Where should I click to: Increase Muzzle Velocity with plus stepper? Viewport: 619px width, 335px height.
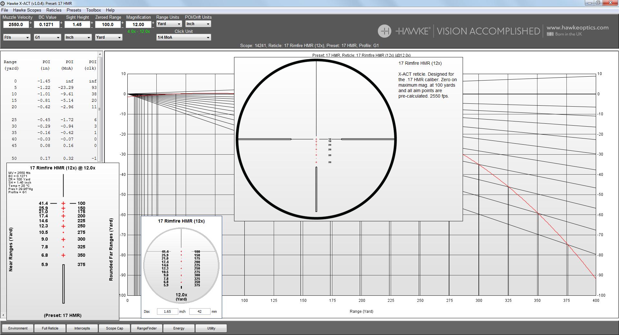click(x=31, y=23)
